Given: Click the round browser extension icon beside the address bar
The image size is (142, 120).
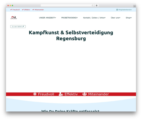Looking at the screenshot, I should pos(97,5).
